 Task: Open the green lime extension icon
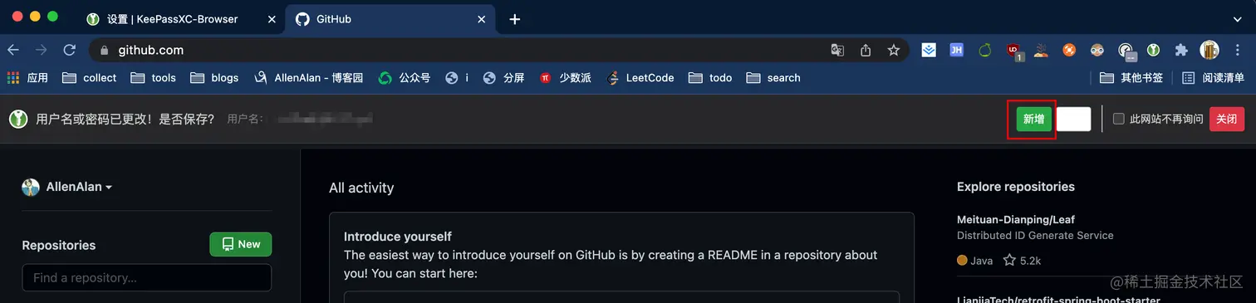tap(985, 50)
